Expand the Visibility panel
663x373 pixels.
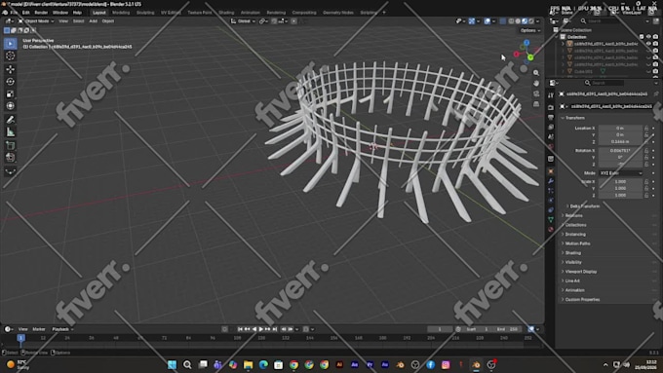point(572,262)
